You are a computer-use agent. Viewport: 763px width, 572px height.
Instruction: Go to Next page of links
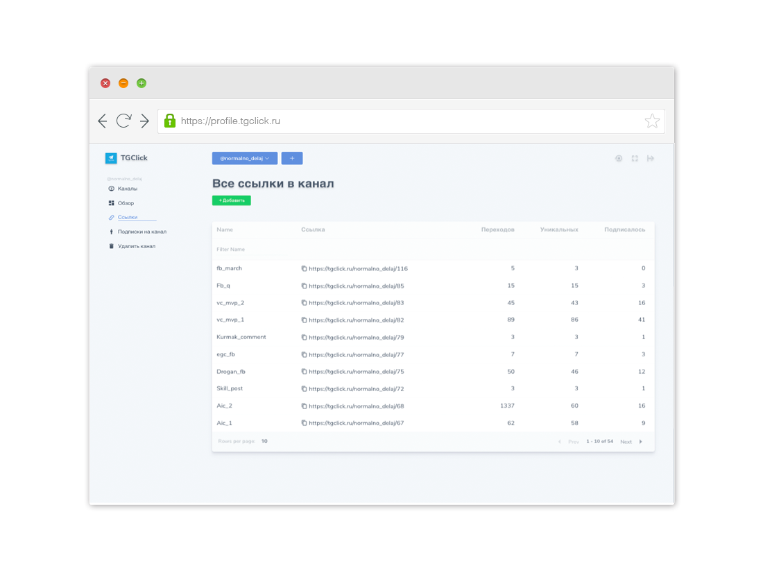point(626,442)
